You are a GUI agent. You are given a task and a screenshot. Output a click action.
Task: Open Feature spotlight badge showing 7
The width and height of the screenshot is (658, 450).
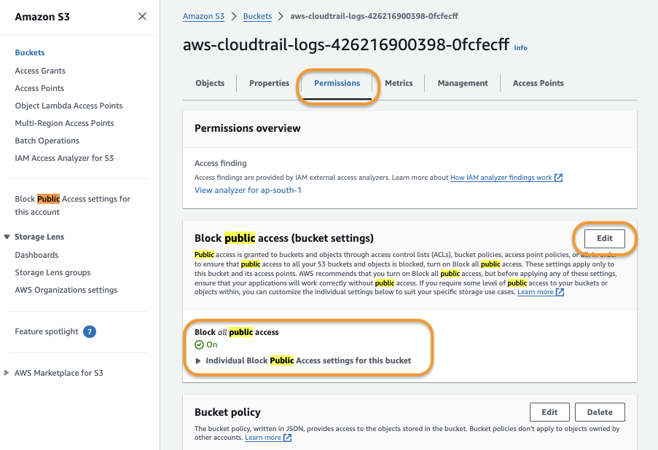90,332
